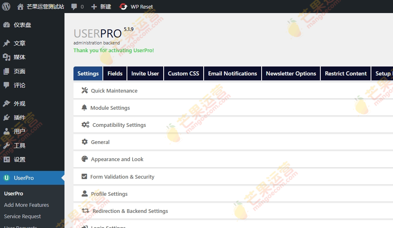Expand Redirection & Backend Settings section
The width and height of the screenshot is (393, 228).
[233, 211]
